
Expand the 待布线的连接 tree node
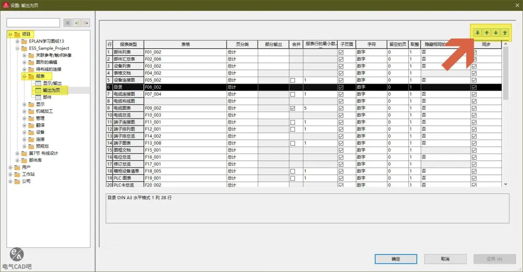tap(24, 69)
